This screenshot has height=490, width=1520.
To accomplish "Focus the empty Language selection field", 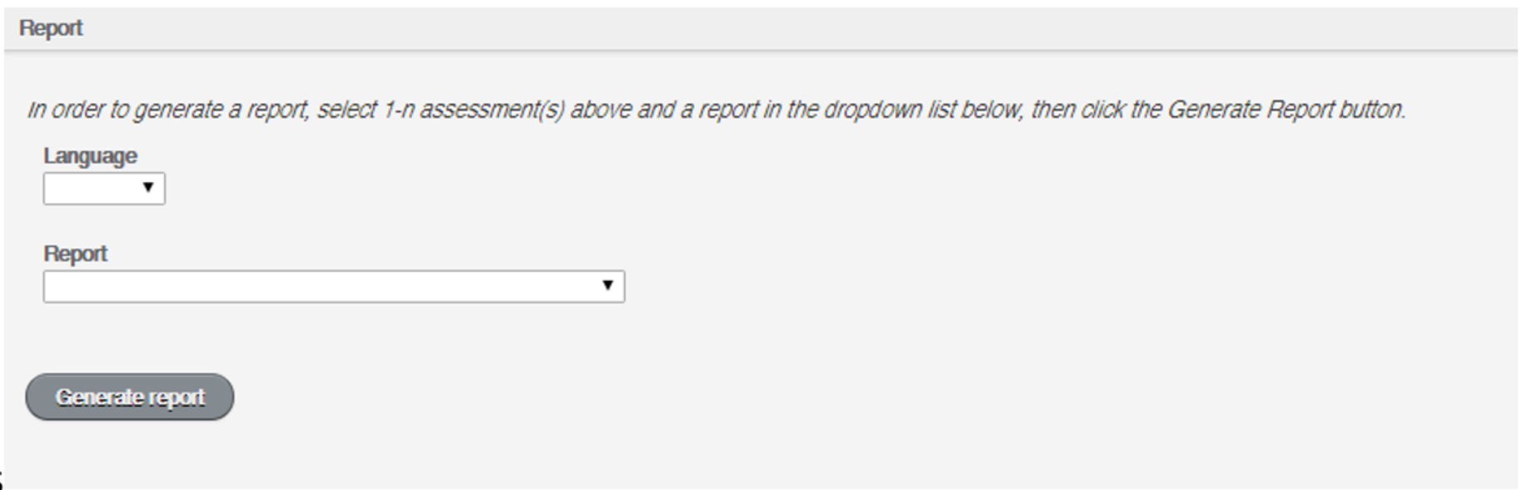I will [x=92, y=188].
